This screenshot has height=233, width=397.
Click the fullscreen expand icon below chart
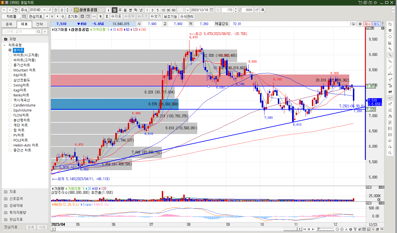click(382, 229)
